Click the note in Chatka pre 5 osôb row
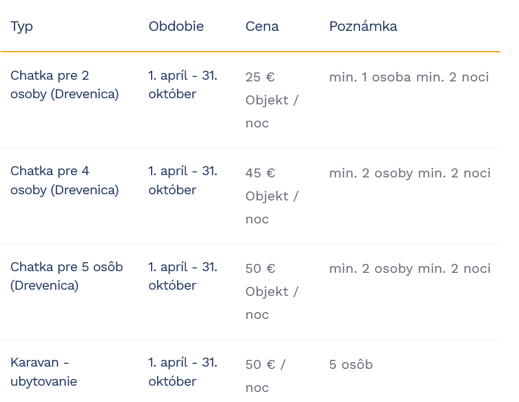Screen dimensions: 519x402 pyautogui.click(x=409, y=268)
